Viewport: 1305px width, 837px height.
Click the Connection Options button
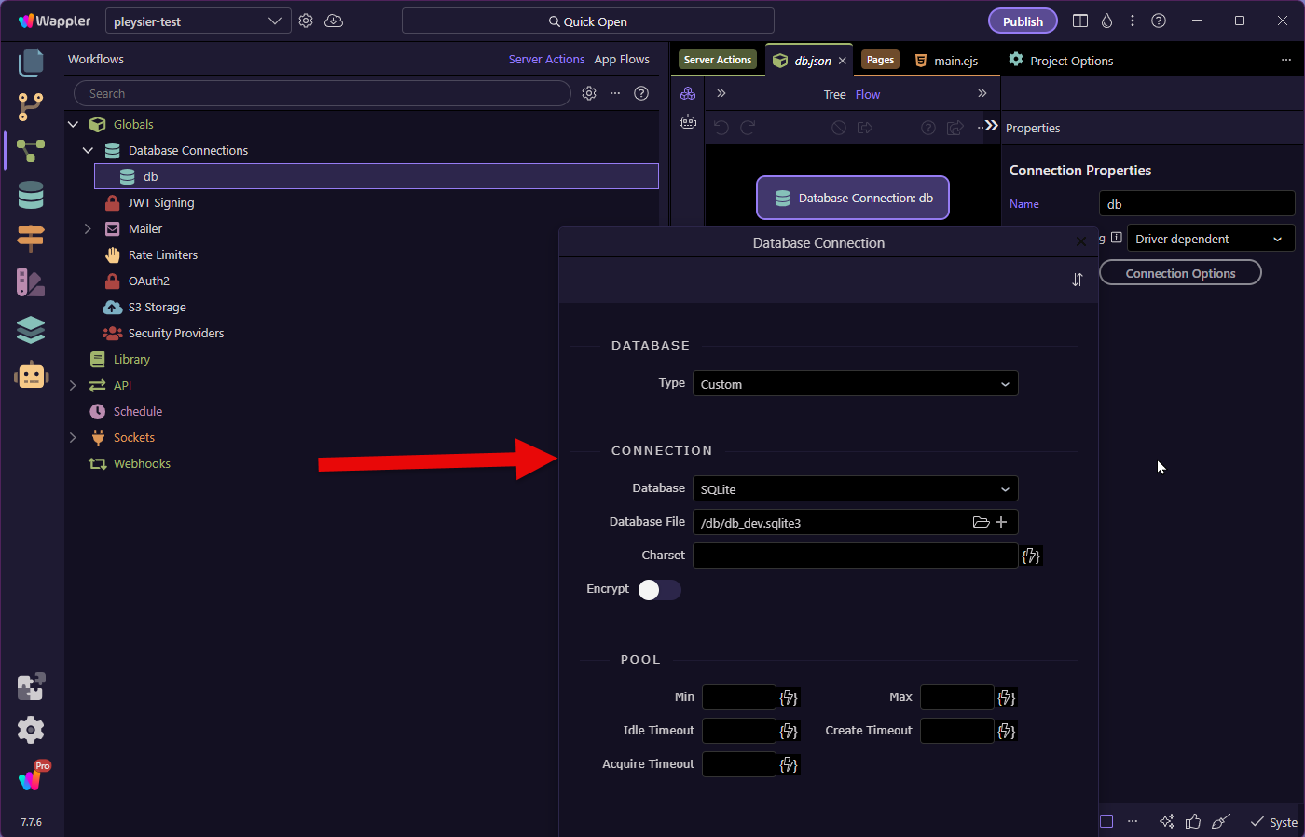tap(1180, 273)
